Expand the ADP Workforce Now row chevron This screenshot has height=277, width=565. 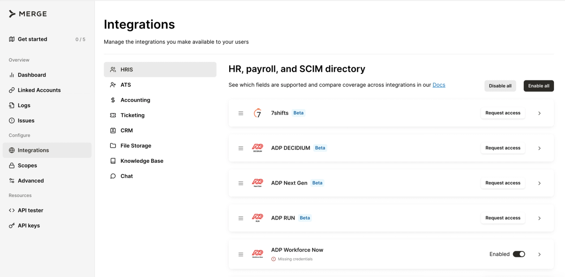point(539,254)
